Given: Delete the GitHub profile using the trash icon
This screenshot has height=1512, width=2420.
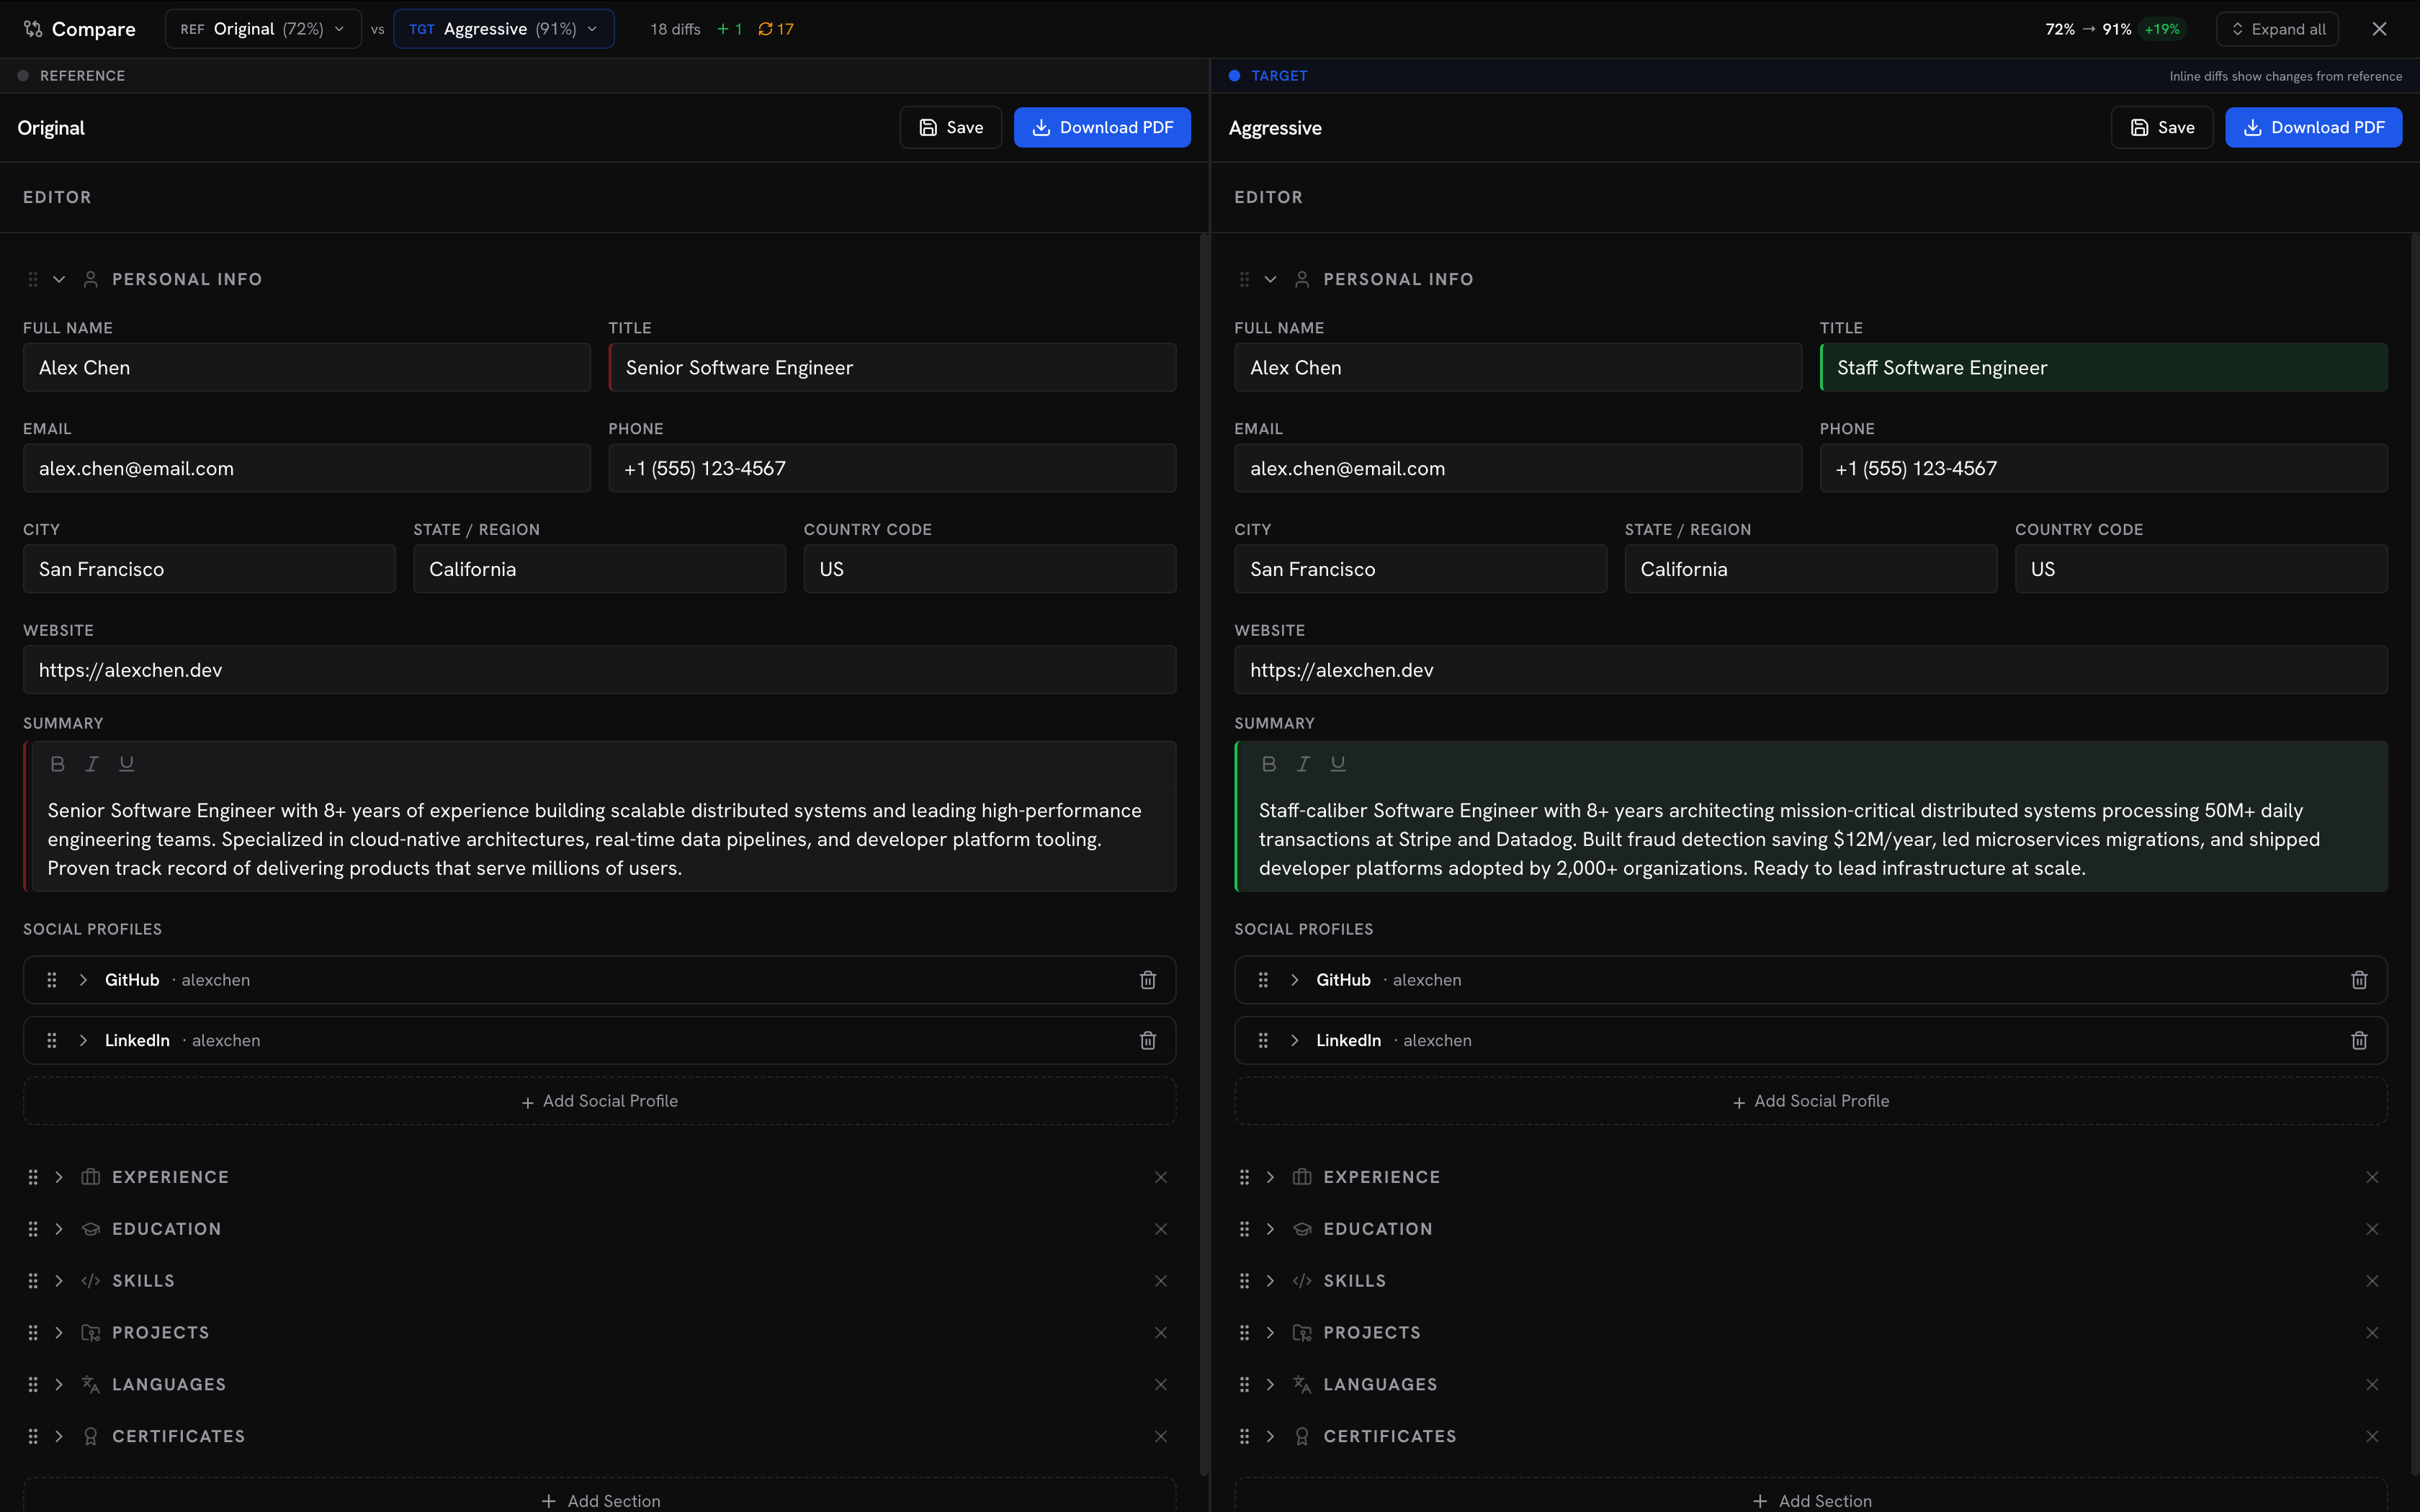Looking at the screenshot, I should tap(1147, 980).
